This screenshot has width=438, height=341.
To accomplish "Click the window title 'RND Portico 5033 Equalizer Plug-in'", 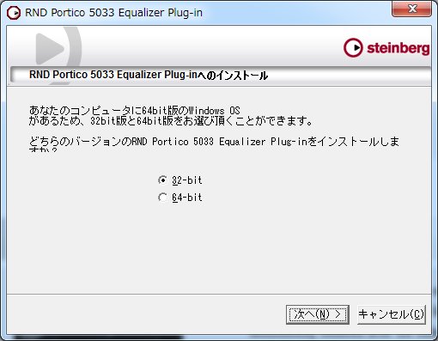I will coord(113,13).
